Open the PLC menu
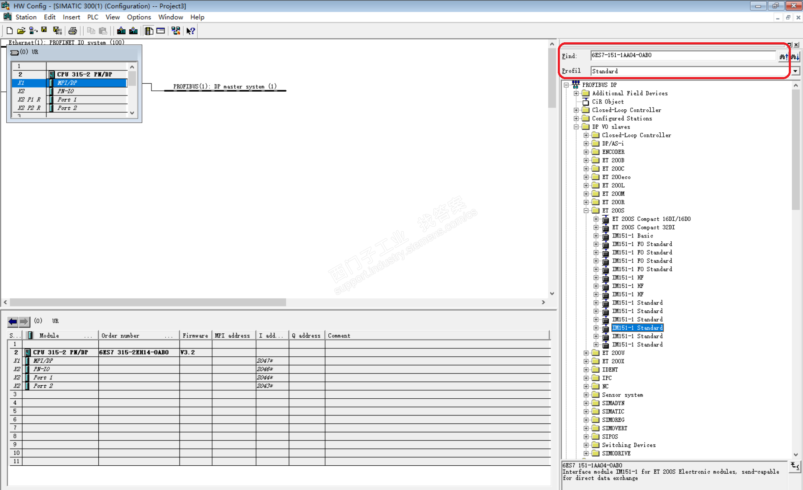This screenshot has width=803, height=490. pyautogui.click(x=92, y=17)
